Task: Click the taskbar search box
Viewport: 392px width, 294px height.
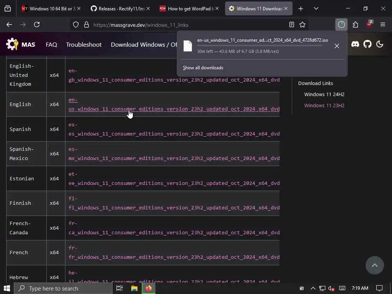Action: point(63,289)
